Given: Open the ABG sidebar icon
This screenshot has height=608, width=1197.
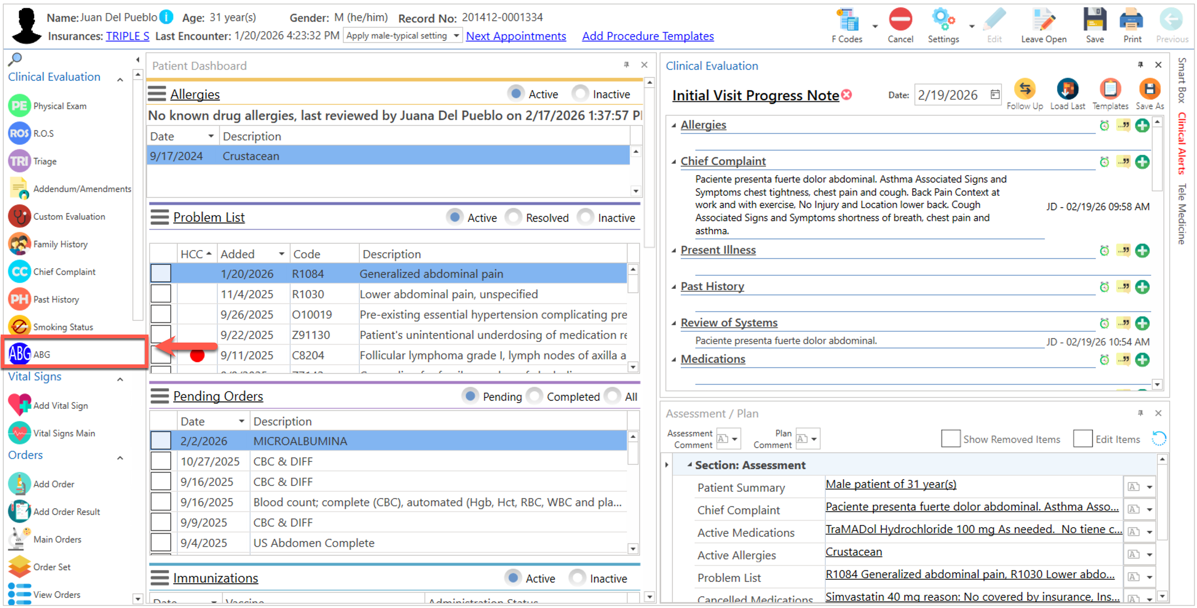Looking at the screenshot, I should [20, 354].
